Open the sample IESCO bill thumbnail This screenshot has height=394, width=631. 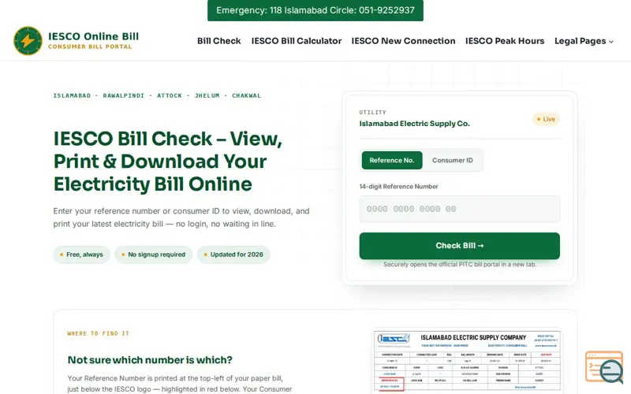pyautogui.click(x=467, y=361)
